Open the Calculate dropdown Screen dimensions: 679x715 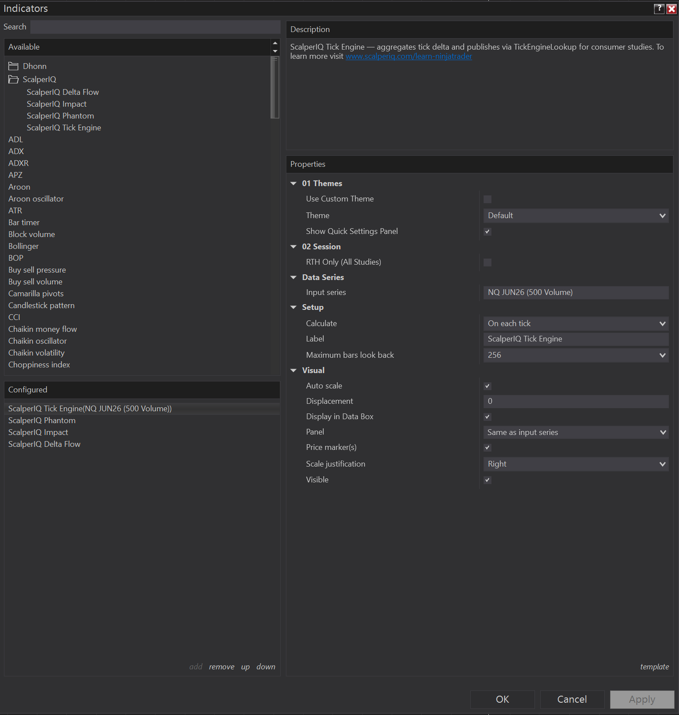click(576, 323)
